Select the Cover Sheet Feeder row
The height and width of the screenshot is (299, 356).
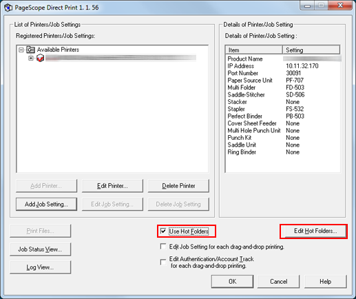(x=283, y=123)
